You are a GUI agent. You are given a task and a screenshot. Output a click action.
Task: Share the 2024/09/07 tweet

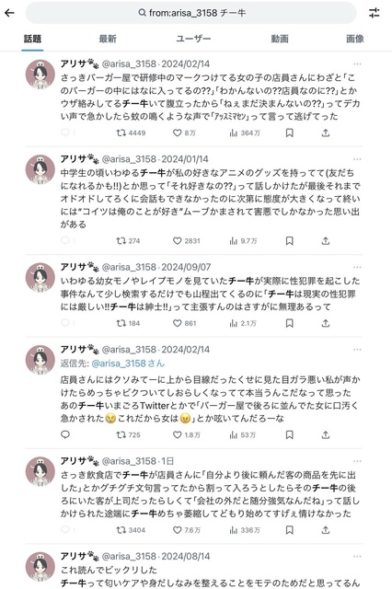click(326, 323)
